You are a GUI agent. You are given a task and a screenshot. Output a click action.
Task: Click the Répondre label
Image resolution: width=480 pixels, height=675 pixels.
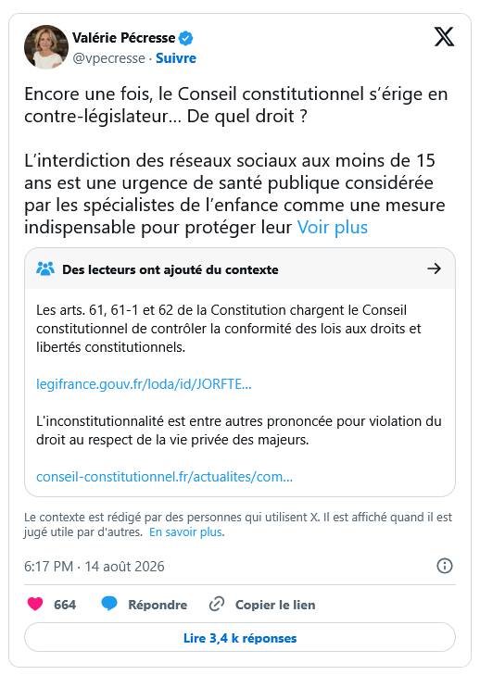tap(158, 605)
